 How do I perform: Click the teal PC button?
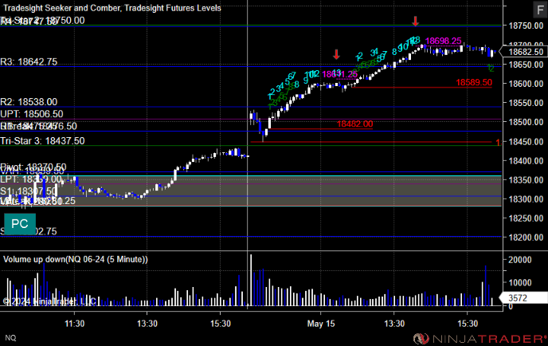(x=20, y=224)
